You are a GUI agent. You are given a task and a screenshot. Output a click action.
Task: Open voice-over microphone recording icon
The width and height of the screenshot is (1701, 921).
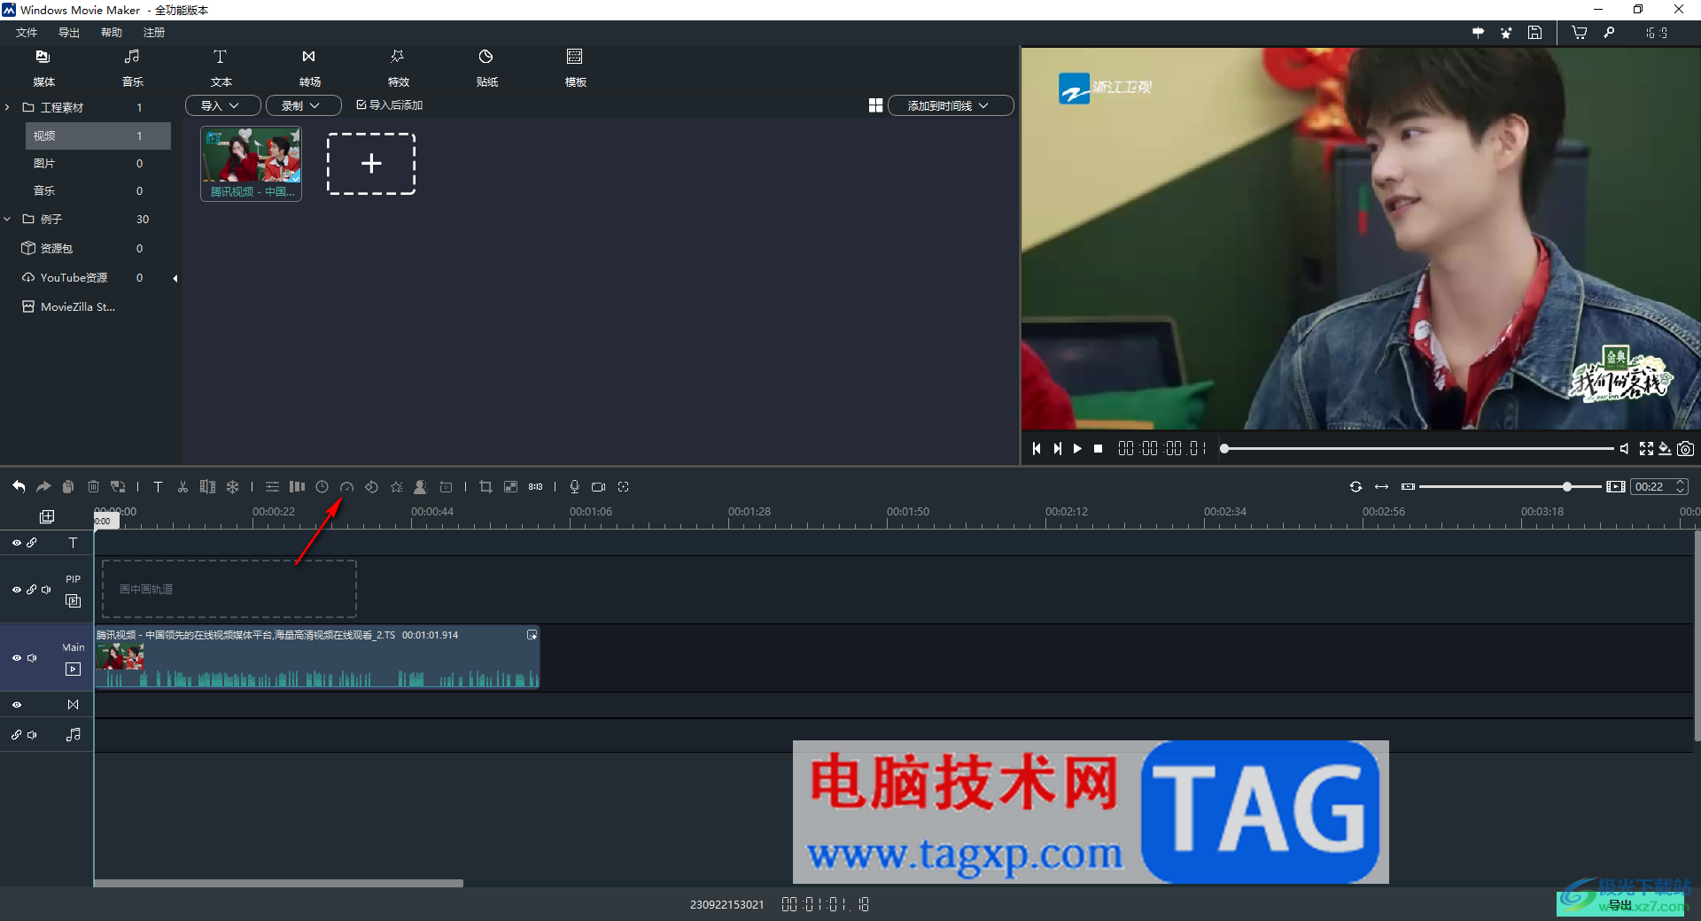574,486
